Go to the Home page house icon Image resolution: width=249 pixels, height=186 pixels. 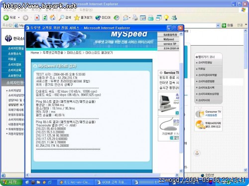pos(53,17)
